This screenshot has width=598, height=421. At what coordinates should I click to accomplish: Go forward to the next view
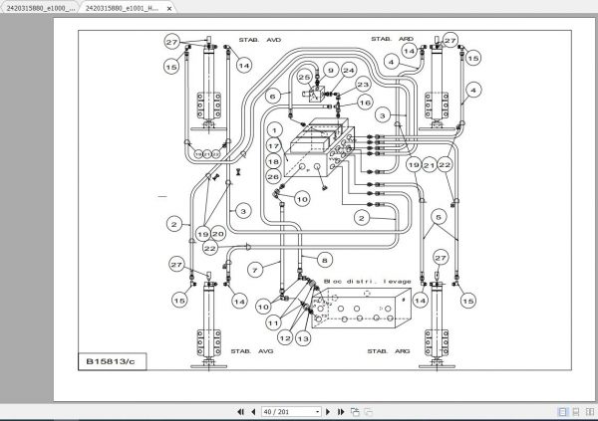(x=368, y=412)
